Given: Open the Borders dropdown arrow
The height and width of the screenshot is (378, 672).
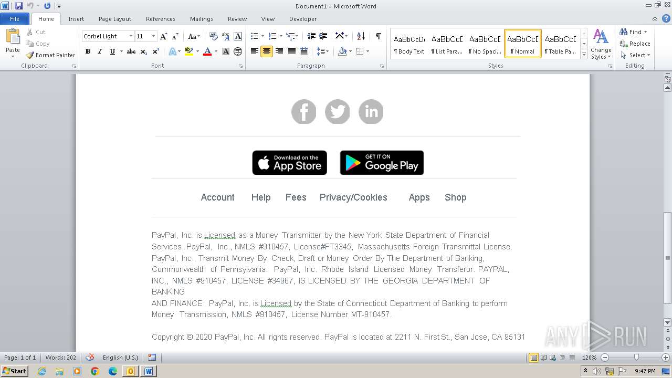Looking at the screenshot, I should coord(367,51).
